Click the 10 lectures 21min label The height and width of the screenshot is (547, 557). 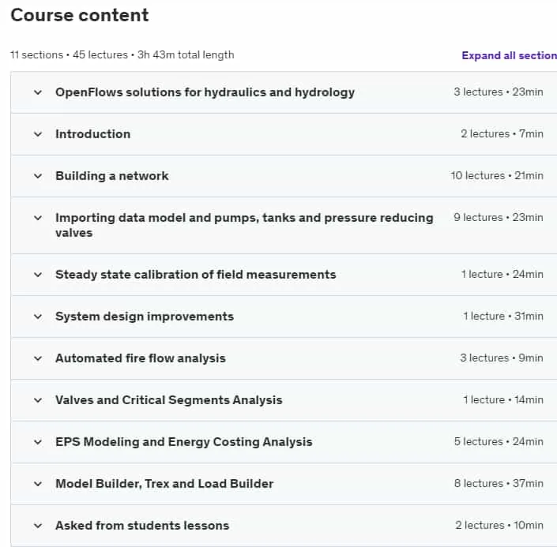point(497,176)
